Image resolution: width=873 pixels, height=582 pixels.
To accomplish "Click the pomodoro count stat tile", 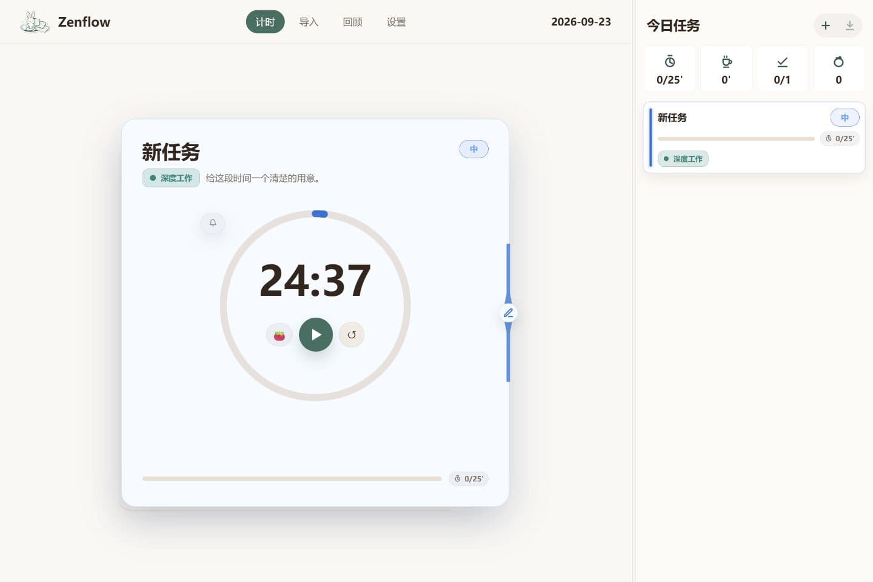I will [838, 69].
